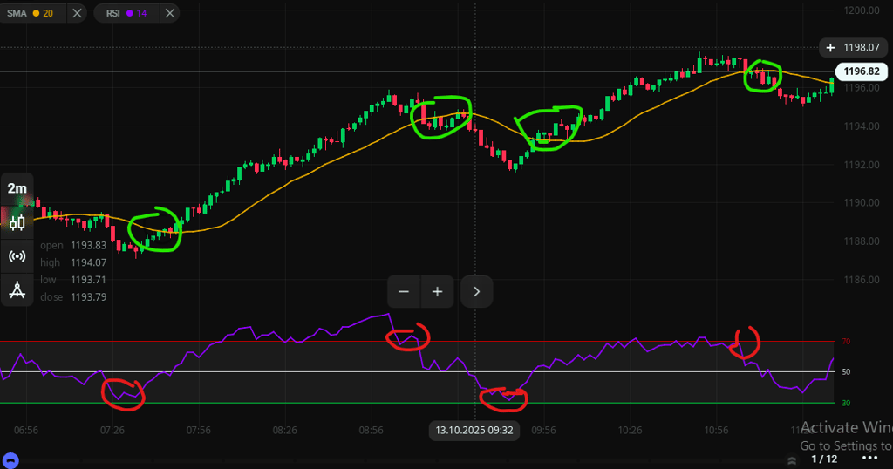Click the double-chevron icon beside page counter
Image resolution: width=893 pixels, height=469 pixels.
pyautogui.click(x=792, y=460)
